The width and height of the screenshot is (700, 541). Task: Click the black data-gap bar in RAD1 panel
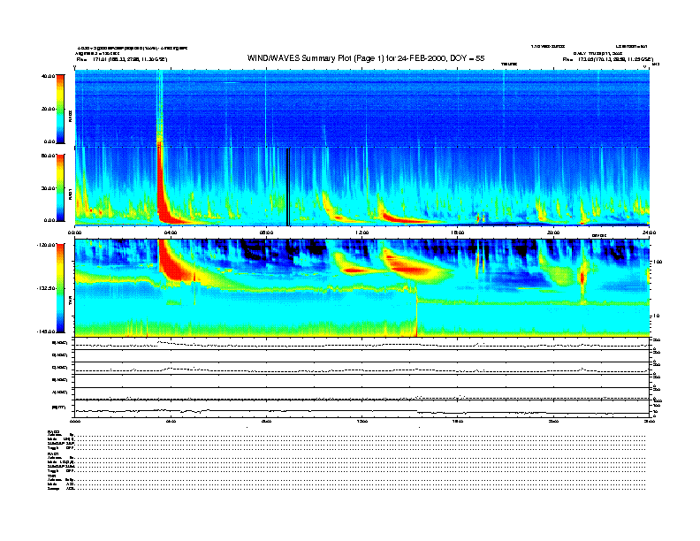click(x=288, y=187)
